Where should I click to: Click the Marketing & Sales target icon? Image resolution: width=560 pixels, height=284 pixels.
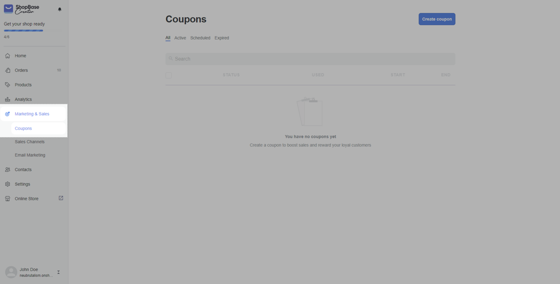pos(7,114)
